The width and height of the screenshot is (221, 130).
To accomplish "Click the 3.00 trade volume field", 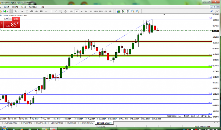I will 5,19.
